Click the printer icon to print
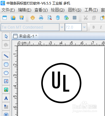 point(41,18)
